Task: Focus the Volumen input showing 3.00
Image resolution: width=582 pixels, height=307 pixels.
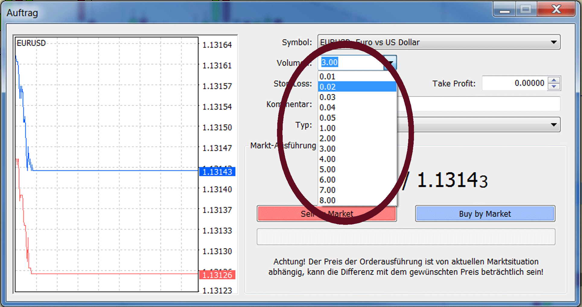Action: 350,63
